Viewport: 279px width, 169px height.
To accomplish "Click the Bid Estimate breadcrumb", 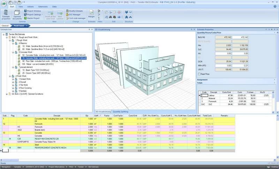I will click(x=93, y=167).
